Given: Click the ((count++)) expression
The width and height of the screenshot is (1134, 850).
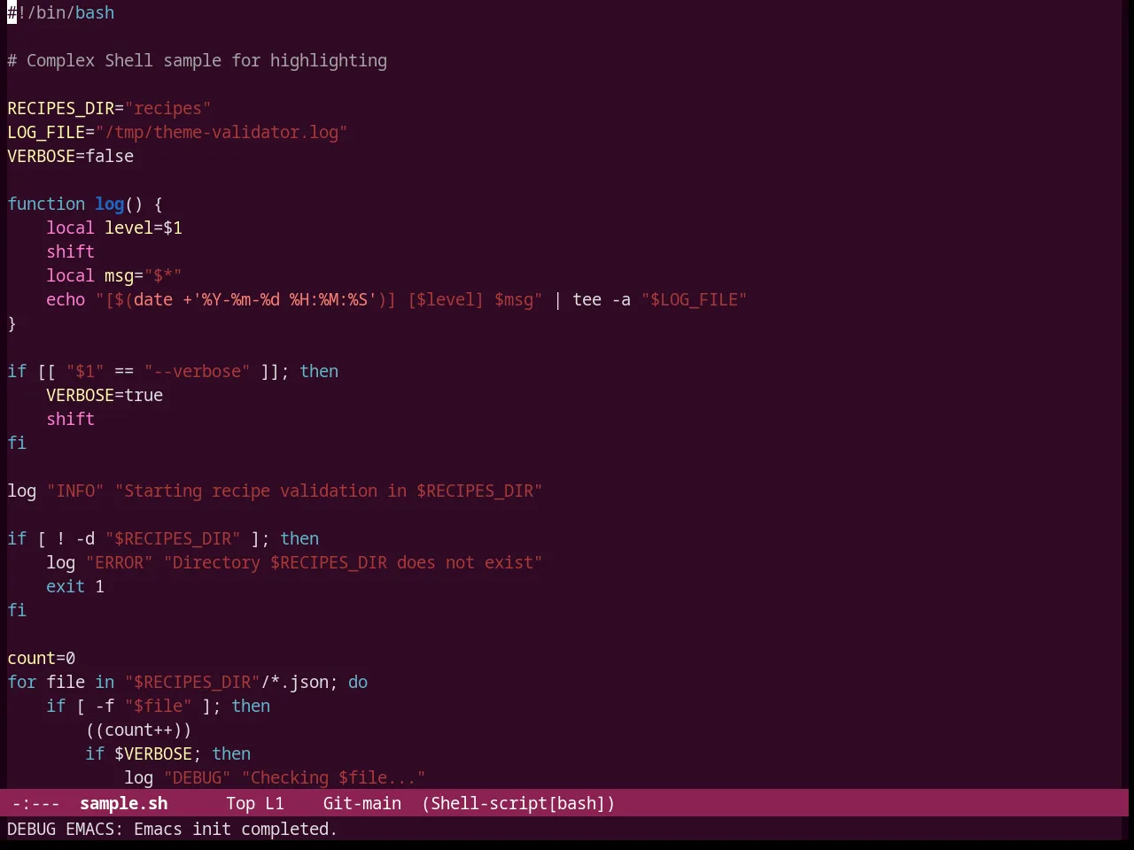Looking at the screenshot, I should coord(138,730).
